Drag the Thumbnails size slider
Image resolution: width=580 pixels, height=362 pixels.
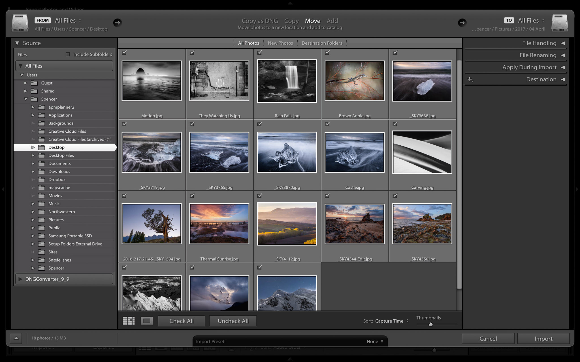point(430,324)
